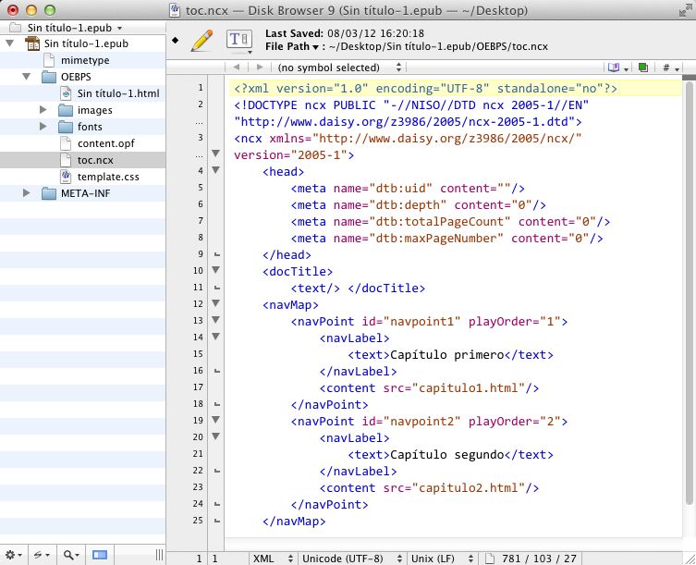Viewport: 696px width, 565px height.
Task: Collapse the navMap fold triangle on line 12
Action: (x=216, y=303)
